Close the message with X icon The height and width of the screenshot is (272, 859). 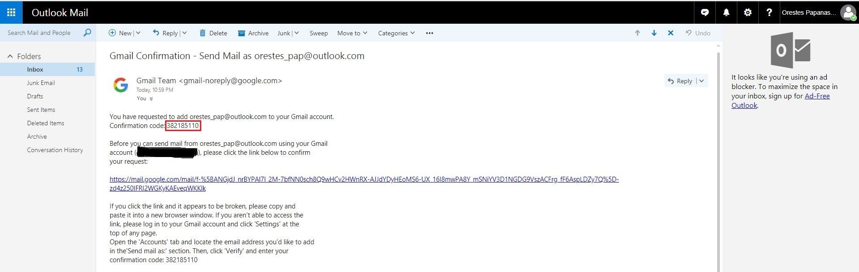pyautogui.click(x=671, y=33)
